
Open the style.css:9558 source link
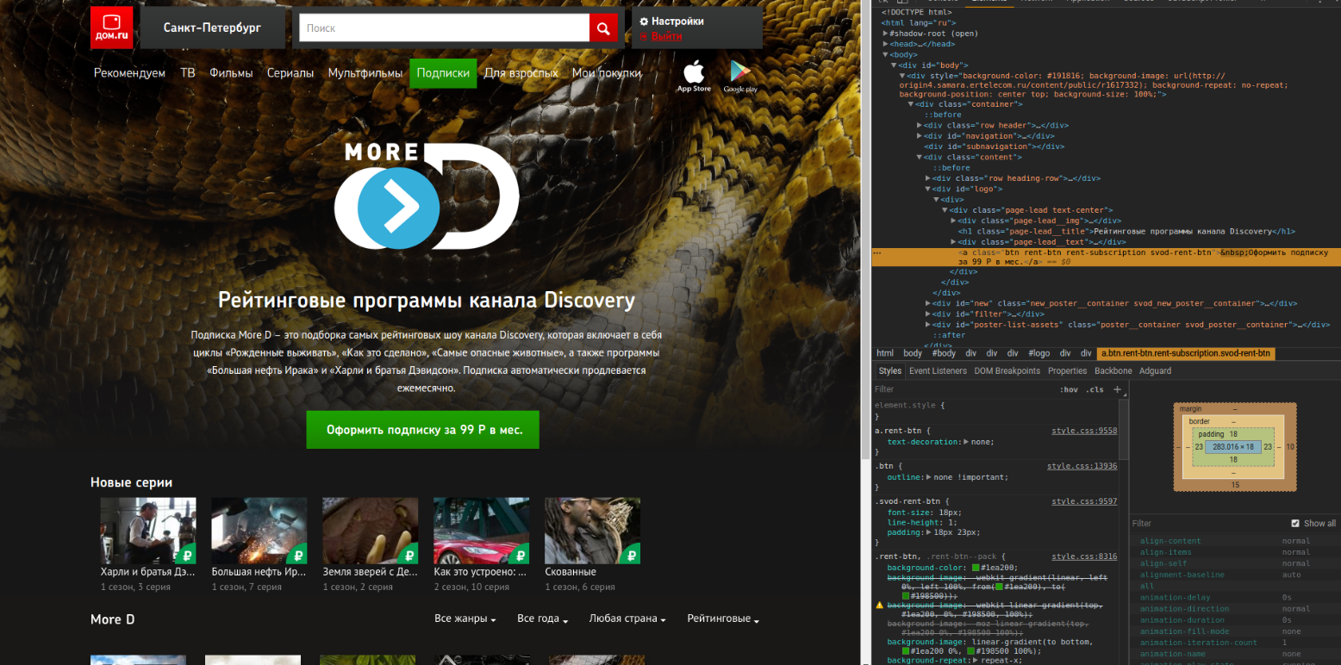click(1084, 430)
